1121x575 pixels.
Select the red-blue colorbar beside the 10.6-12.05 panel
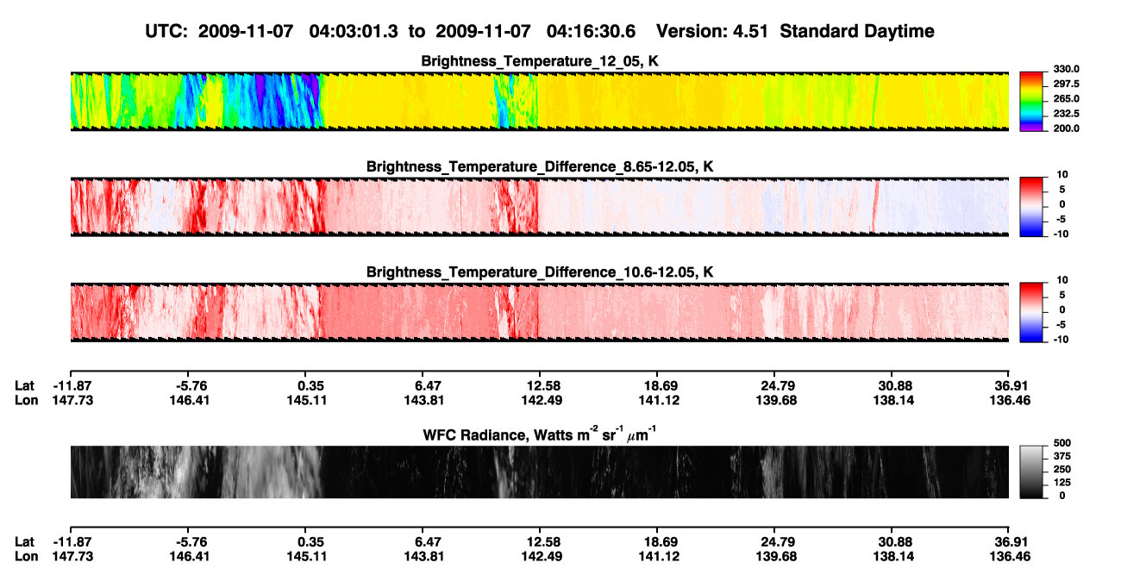click(1032, 312)
